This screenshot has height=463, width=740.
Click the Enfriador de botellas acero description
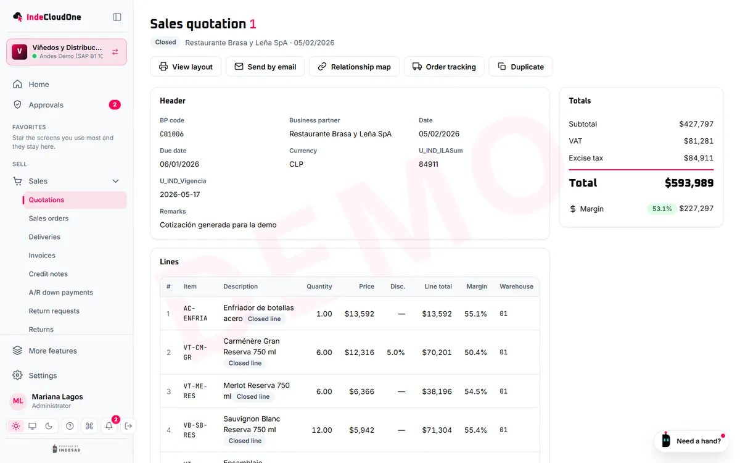tap(258, 313)
